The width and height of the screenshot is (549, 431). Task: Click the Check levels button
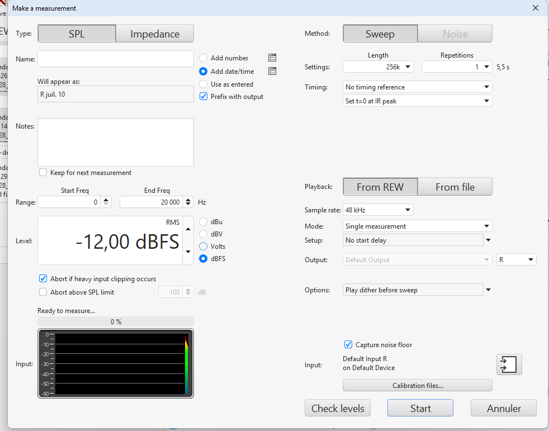click(x=338, y=408)
